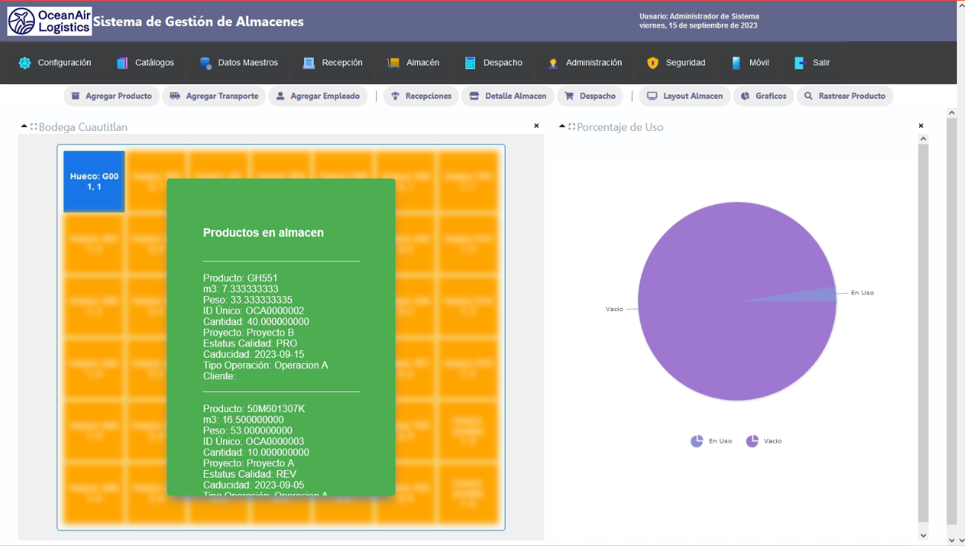Click the page scrollbar up arrow

[951, 112]
